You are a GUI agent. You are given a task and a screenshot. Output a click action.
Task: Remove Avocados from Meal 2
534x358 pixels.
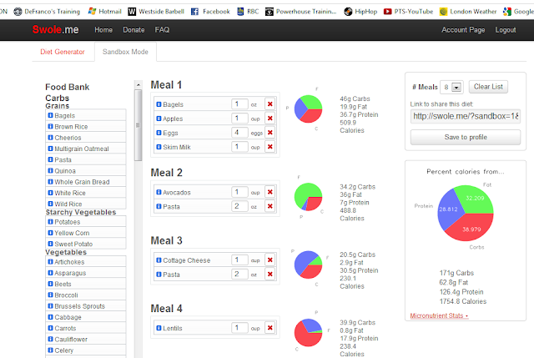pos(270,192)
